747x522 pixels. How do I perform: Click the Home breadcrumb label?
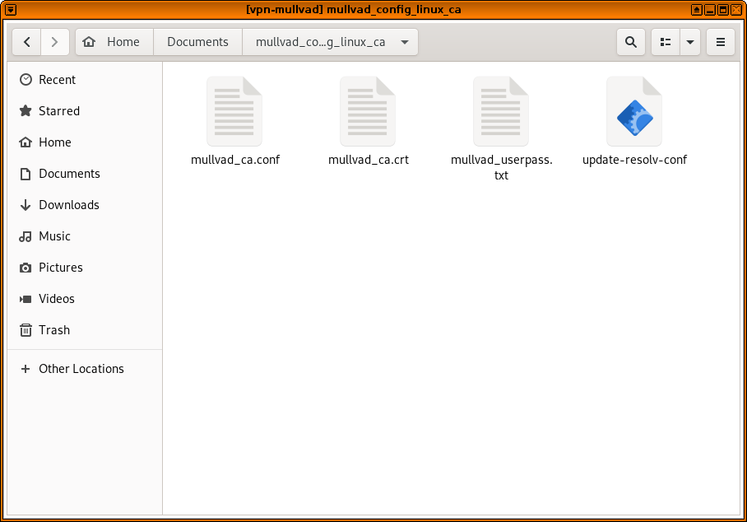[x=123, y=42]
